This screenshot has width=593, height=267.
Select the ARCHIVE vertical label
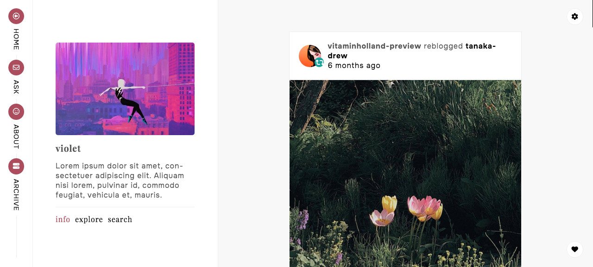click(x=16, y=195)
